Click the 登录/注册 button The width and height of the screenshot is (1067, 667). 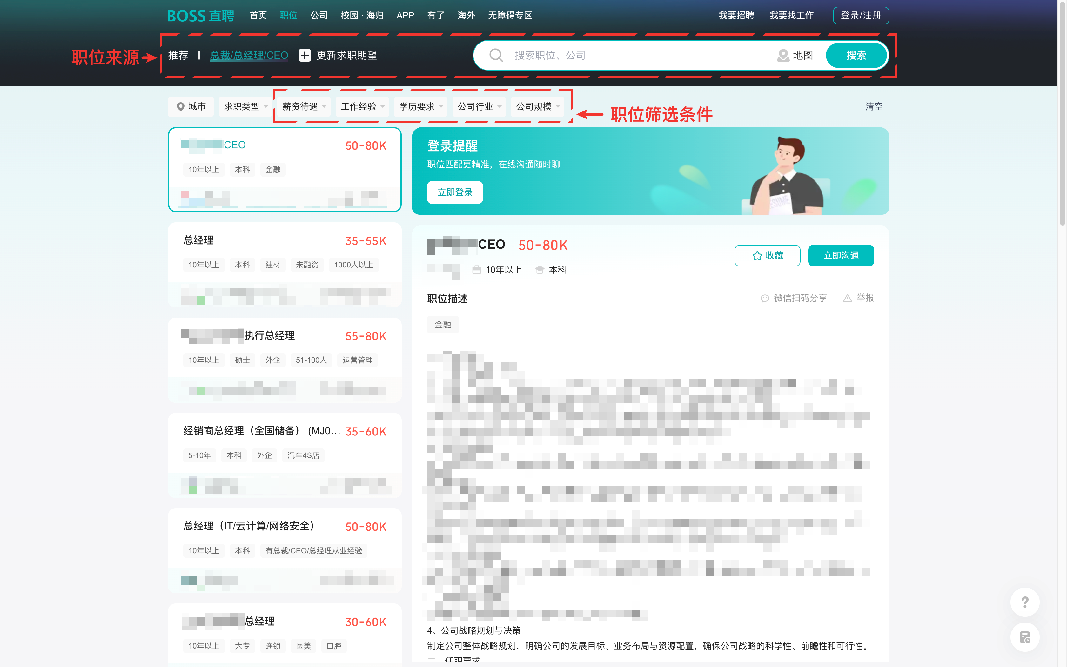coord(861,16)
